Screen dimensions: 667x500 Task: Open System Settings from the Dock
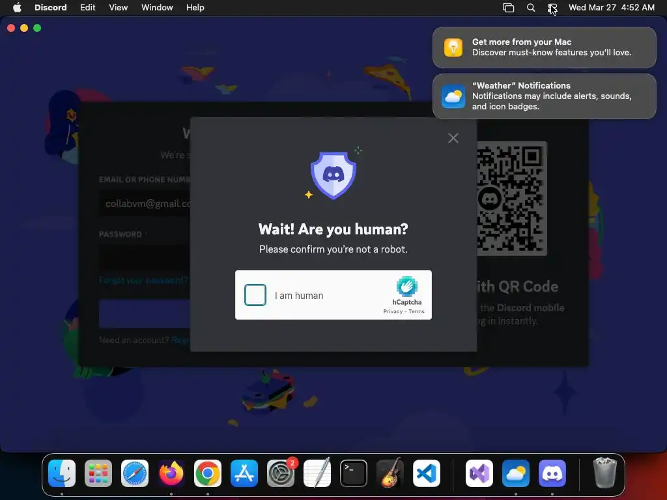tap(281, 473)
